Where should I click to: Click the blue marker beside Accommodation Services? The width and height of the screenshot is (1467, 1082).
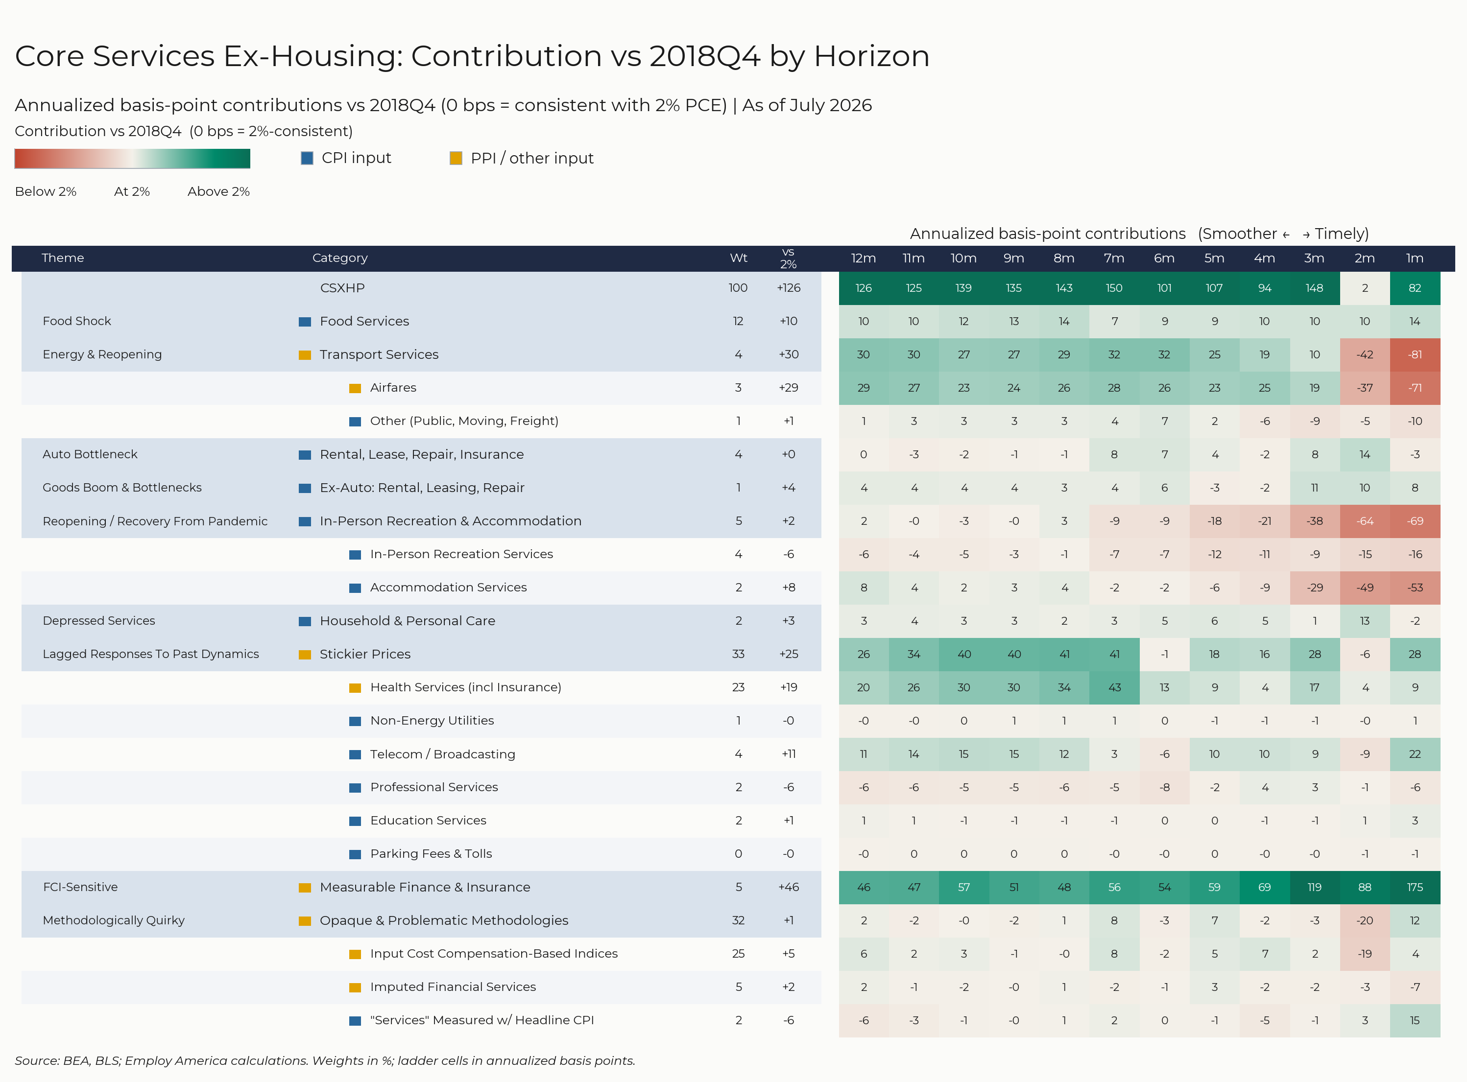coord(355,588)
